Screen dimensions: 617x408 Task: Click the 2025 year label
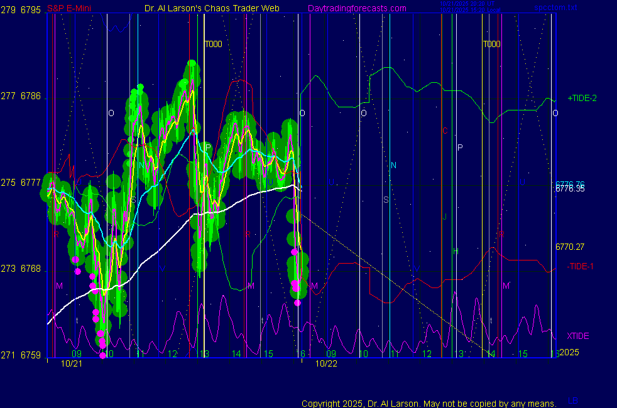(569, 352)
